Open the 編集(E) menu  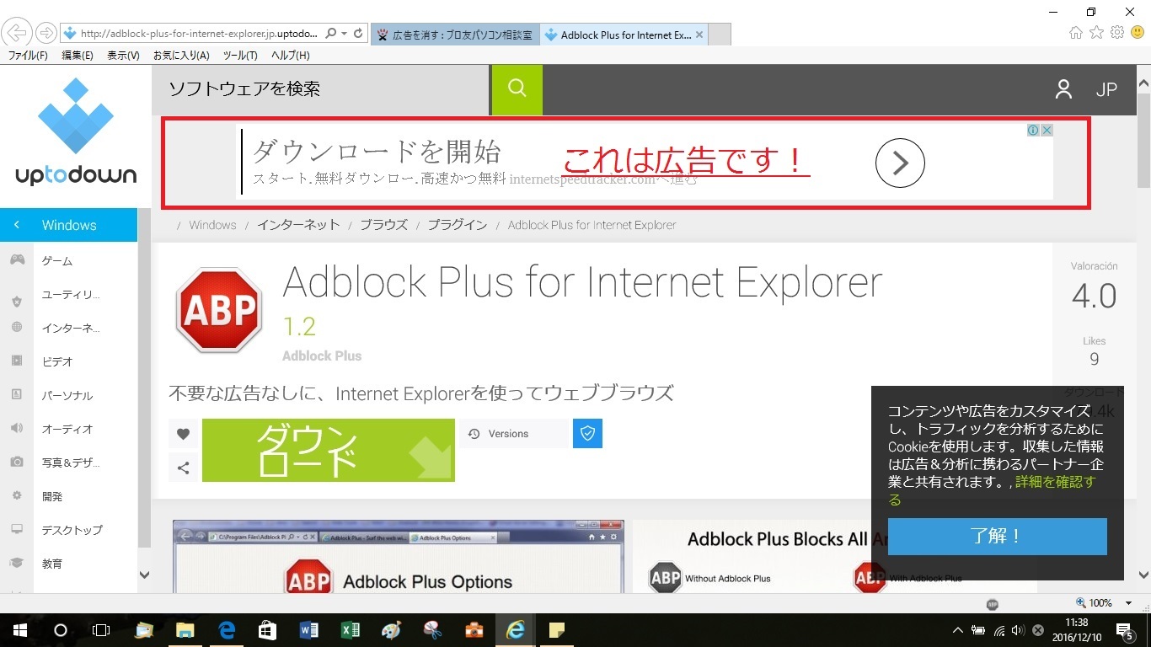tap(78, 56)
